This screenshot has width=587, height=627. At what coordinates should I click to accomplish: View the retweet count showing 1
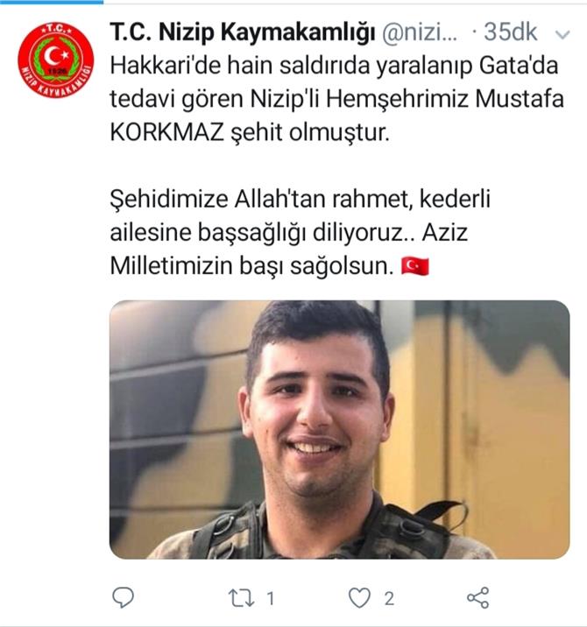pos(271,599)
